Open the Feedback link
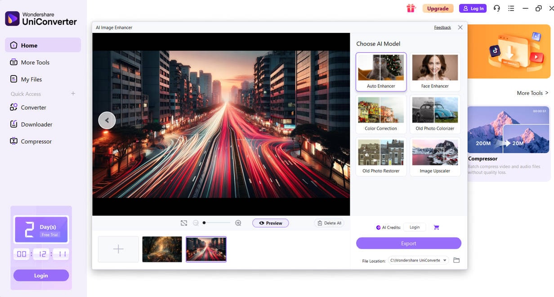This screenshot has width=554, height=297. (442, 27)
